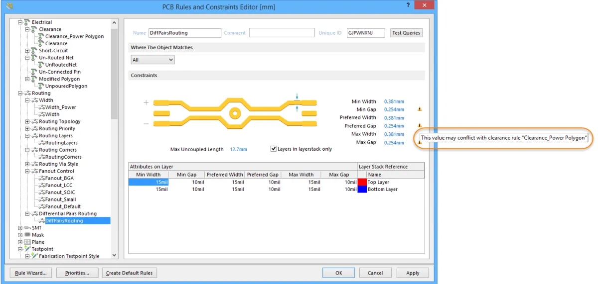
Task: Click the Mask category icon
Action: tap(27, 235)
